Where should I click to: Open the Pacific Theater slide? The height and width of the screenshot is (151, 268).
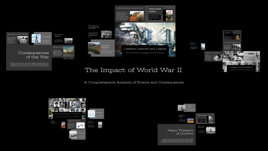[x=205, y=119]
